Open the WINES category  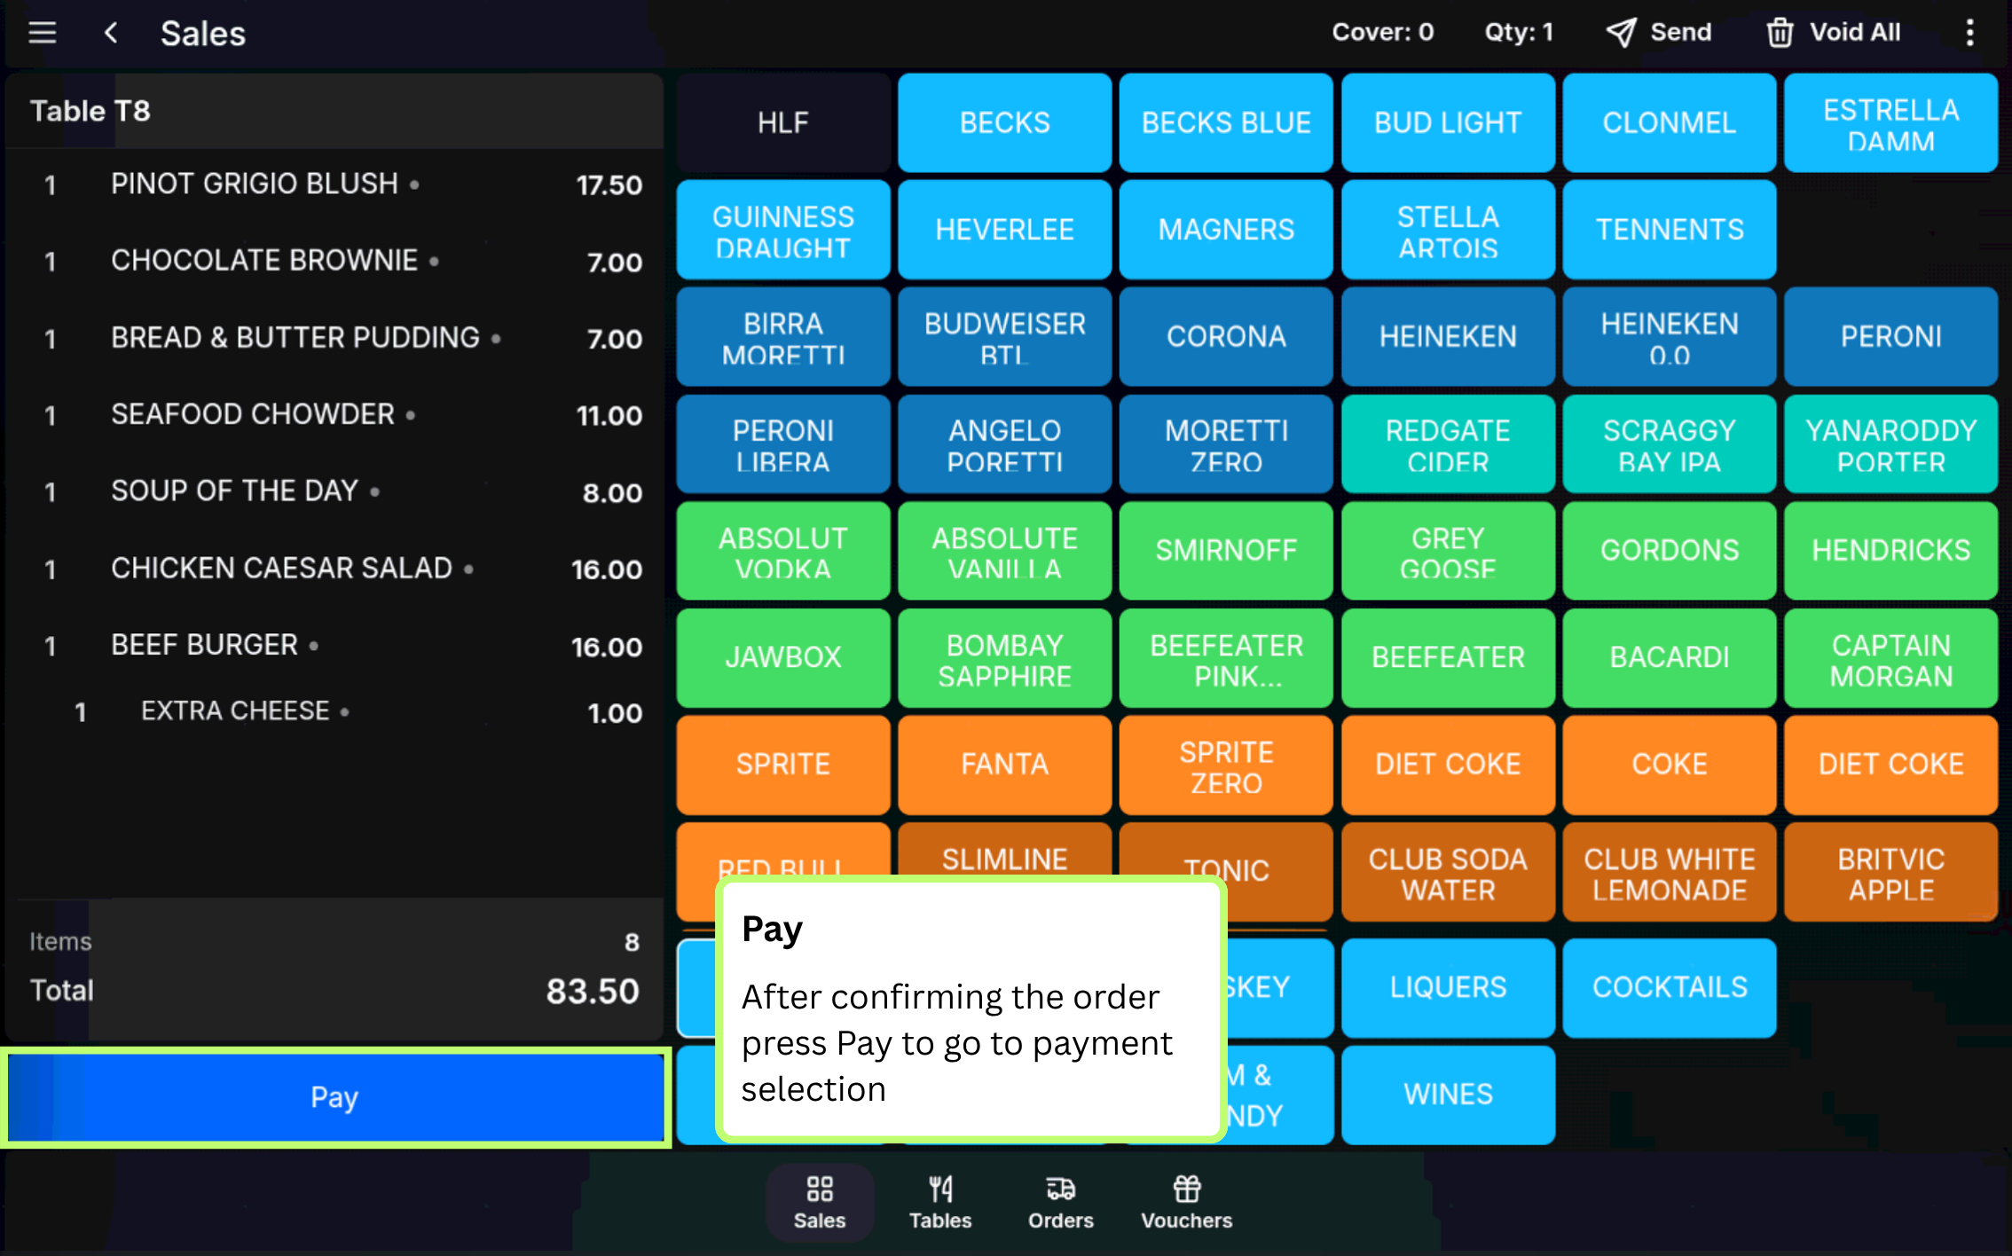coord(1448,1095)
